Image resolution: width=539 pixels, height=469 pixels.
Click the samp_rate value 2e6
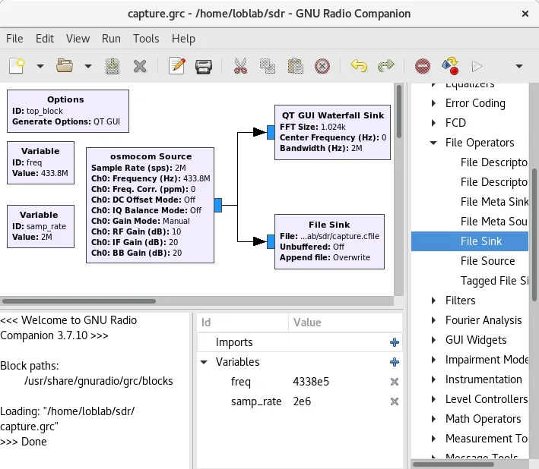302,401
